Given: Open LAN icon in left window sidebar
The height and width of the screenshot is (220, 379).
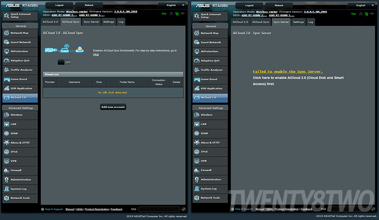Looking at the screenshot, I should coord(7,124).
